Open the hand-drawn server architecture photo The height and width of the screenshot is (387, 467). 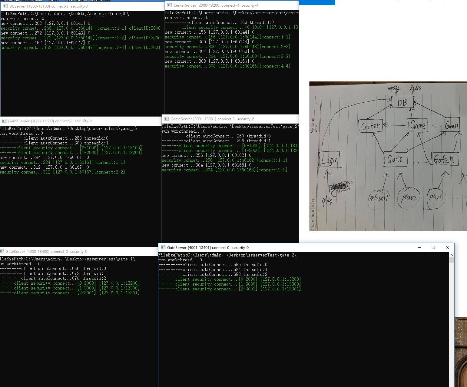tap(388, 156)
